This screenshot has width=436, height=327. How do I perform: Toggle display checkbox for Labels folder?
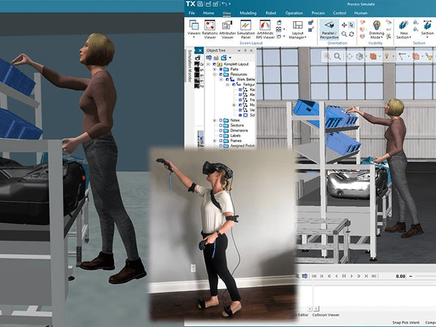(x=221, y=136)
